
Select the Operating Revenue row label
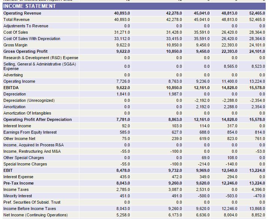[x=22, y=13]
